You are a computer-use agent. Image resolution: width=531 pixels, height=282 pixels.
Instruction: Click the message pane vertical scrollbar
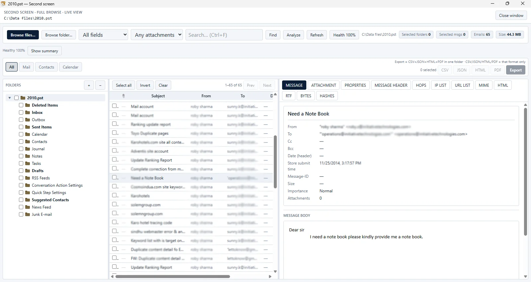click(525, 172)
